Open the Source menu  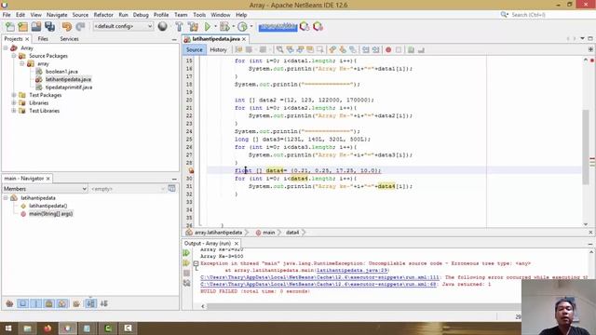coord(80,15)
